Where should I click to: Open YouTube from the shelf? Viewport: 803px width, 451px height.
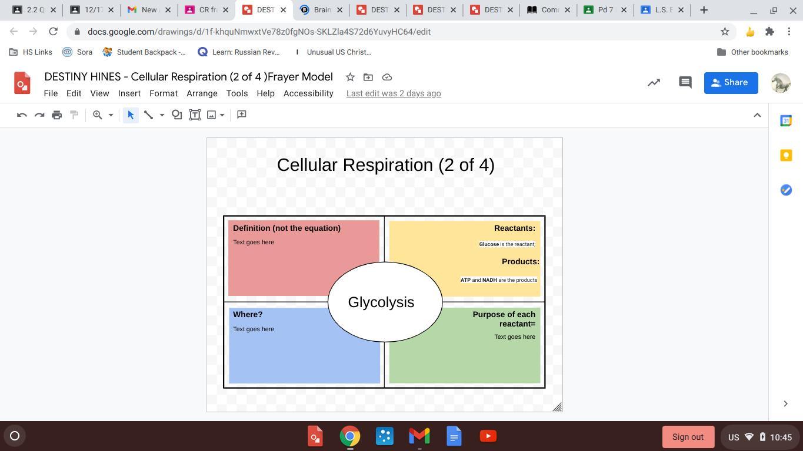[x=488, y=436]
